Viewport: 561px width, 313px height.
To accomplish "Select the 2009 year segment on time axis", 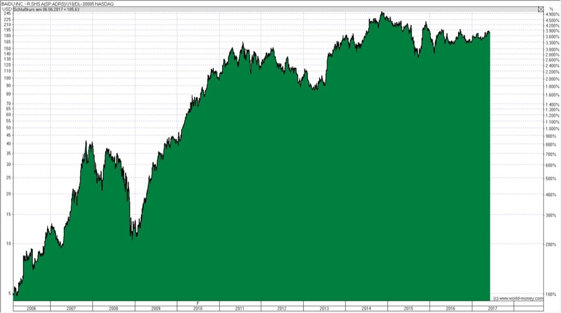I will (155, 308).
